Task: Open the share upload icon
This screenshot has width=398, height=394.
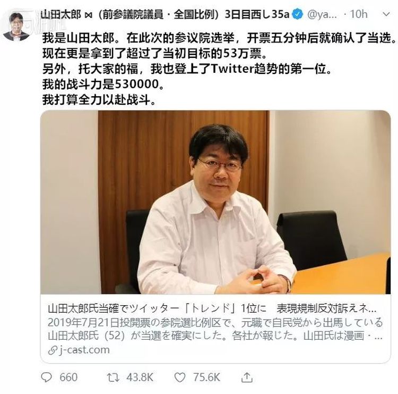Action: [x=247, y=377]
